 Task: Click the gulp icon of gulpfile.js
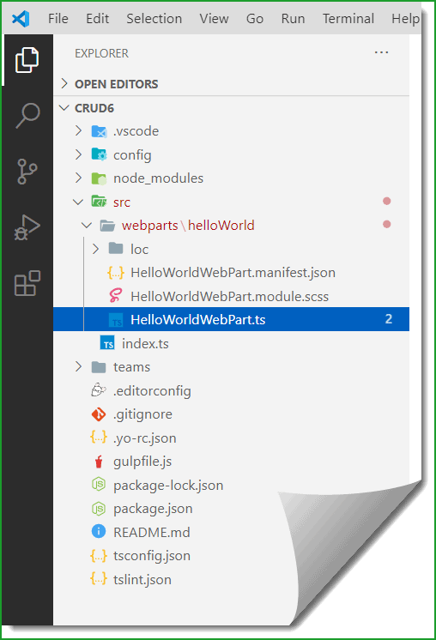pyautogui.click(x=99, y=462)
